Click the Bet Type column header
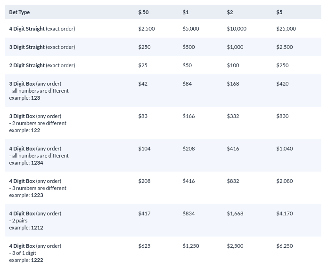The height and width of the screenshot is (269, 327). pyautogui.click(x=19, y=12)
